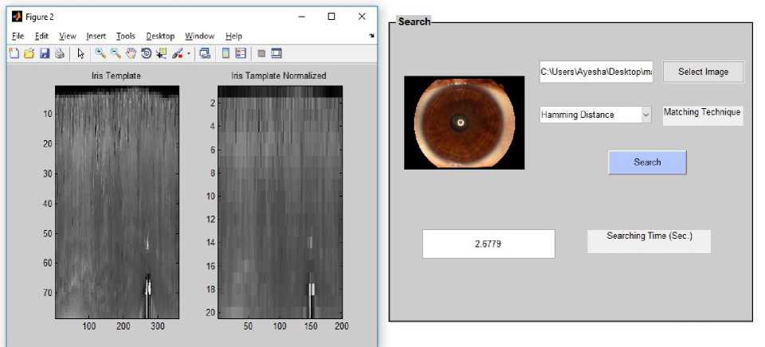765x347 pixels.
Task: Open the brush color dropdown arrow
Action: point(188,54)
